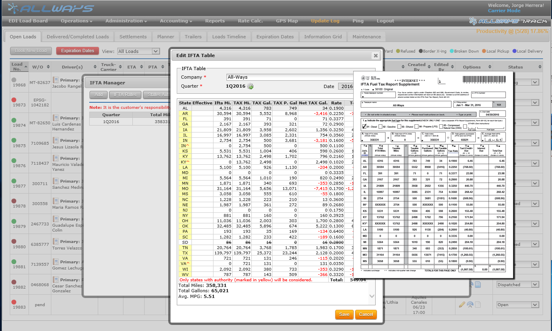The image size is (552, 331).
Task: Select the 1Q2016 row in IFTA Manager
Action: pyautogui.click(x=130, y=121)
